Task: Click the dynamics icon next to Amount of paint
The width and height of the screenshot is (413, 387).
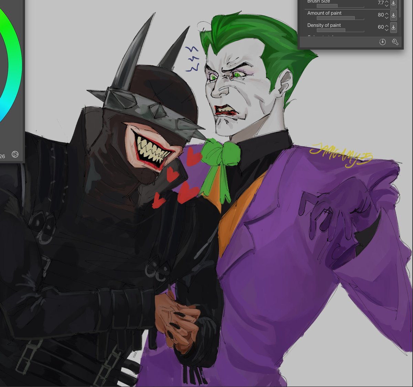Action: click(393, 15)
